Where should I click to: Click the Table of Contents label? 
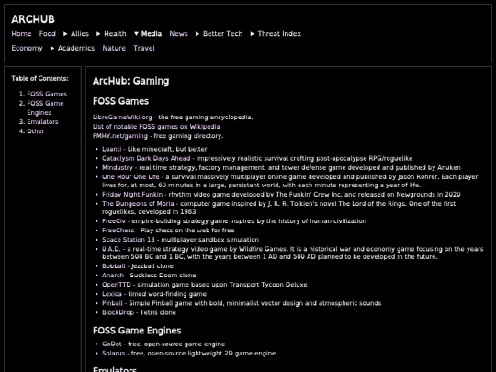tap(39, 78)
